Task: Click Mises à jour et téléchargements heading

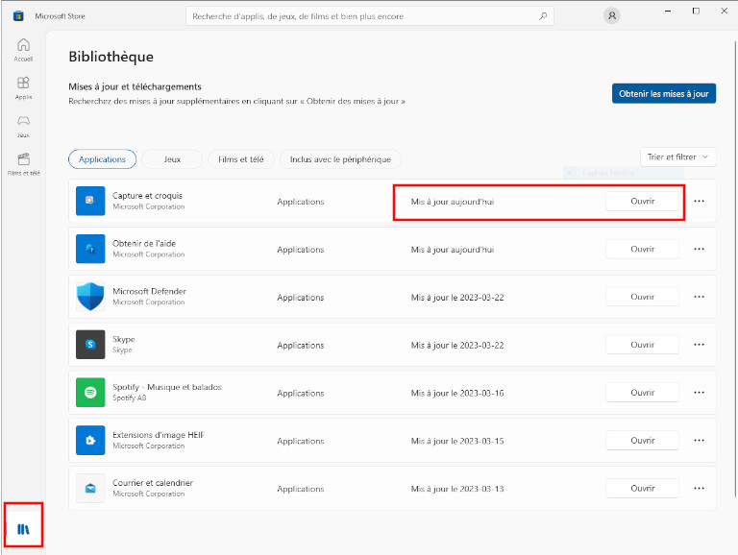Action: point(135,86)
